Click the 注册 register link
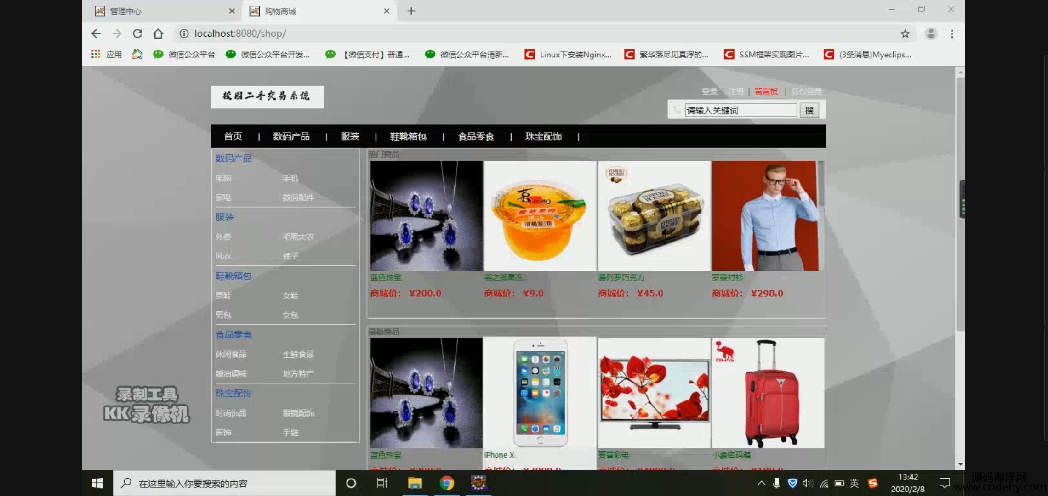 pos(735,91)
